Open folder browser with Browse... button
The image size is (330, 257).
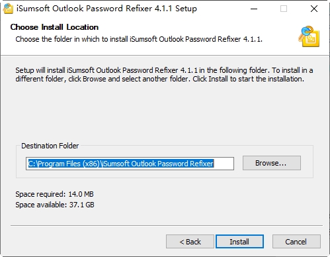point(272,163)
